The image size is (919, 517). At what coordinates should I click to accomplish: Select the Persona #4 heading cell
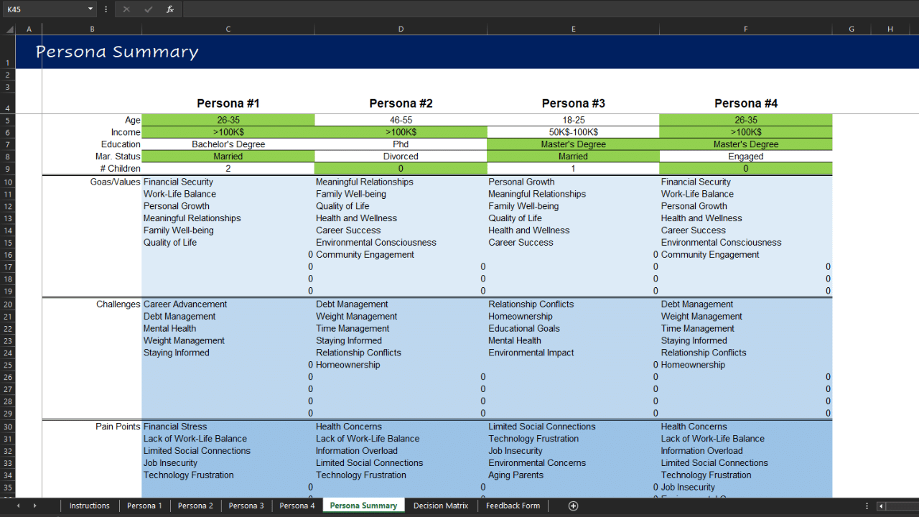point(746,103)
